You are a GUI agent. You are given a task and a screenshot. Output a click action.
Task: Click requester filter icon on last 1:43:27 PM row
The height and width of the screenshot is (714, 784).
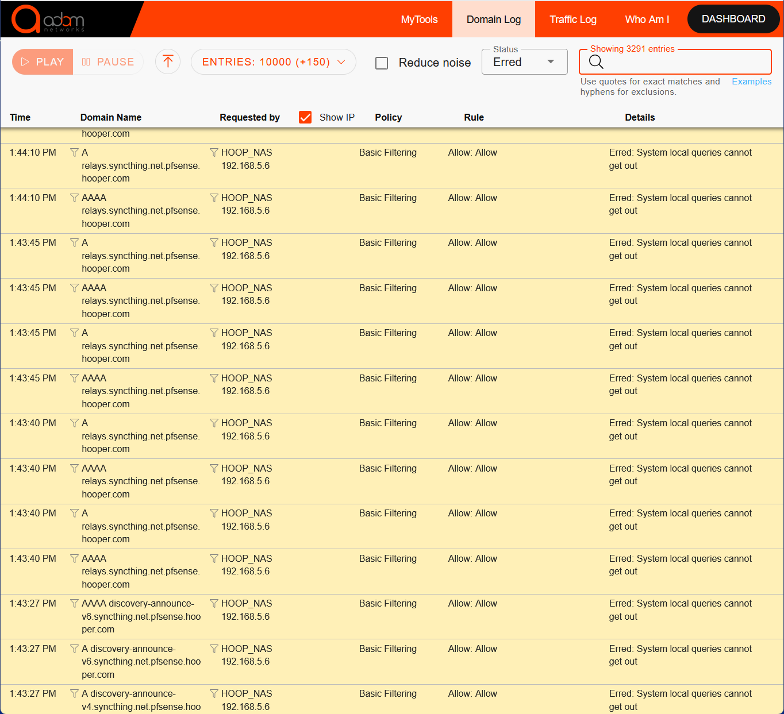coord(214,694)
